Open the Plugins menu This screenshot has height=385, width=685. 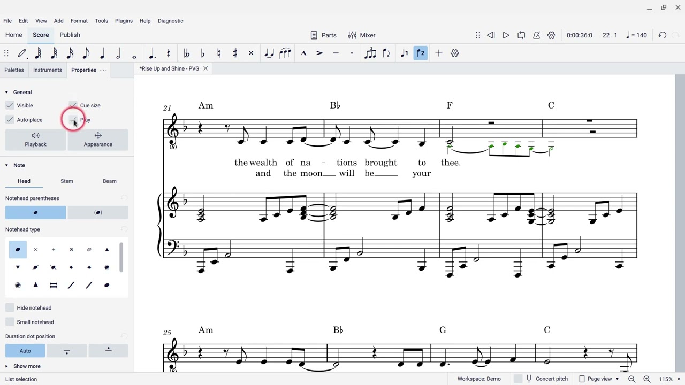[124, 21]
